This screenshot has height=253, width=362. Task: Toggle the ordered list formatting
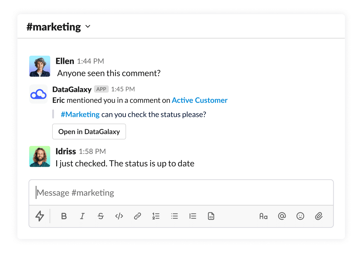156,216
